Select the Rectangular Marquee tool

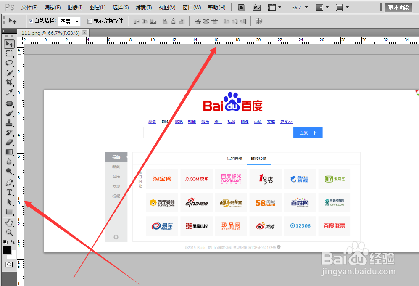click(x=9, y=53)
